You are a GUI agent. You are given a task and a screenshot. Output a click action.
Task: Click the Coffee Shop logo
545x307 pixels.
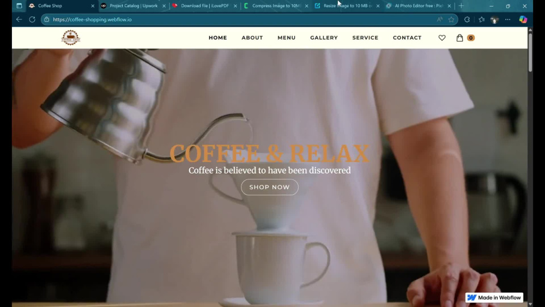pyautogui.click(x=71, y=38)
